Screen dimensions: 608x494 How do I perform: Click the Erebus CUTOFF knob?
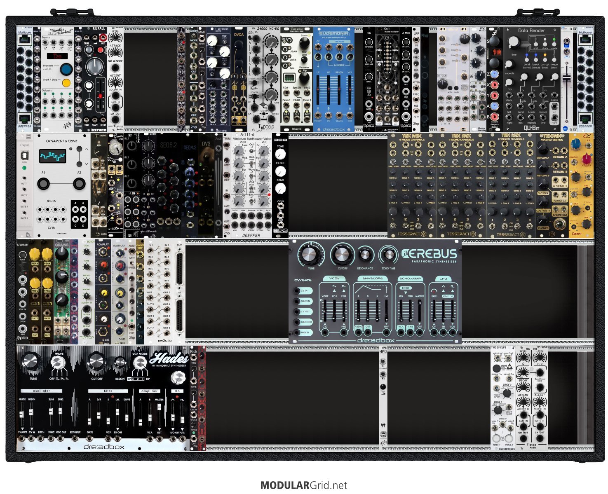click(x=343, y=255)
